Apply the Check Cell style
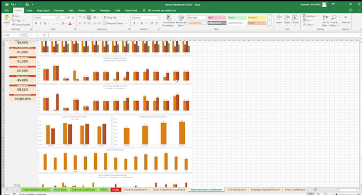This screenshot has height=195, width=362. coord(217,23)
